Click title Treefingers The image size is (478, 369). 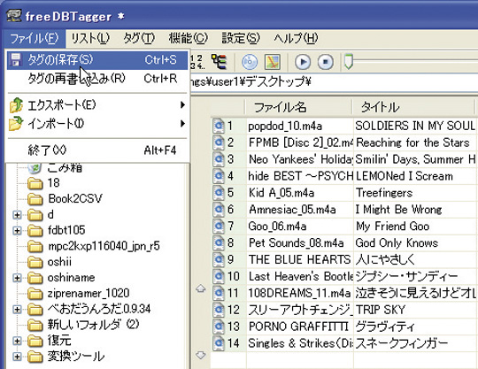coord(384,193)
